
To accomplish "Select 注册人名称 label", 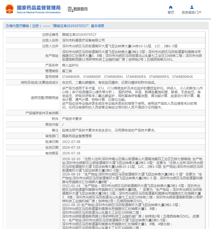I will click(x=50, y=40).
